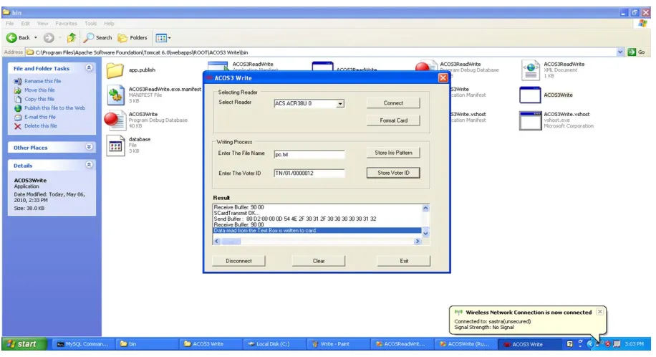The image size is (656, 357).
Task: Select the app.publish folder icon
Action: tap(115, 70)
